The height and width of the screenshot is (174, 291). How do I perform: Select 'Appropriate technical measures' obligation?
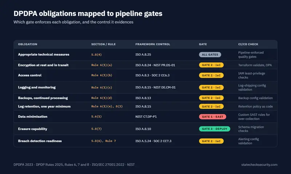44,54
